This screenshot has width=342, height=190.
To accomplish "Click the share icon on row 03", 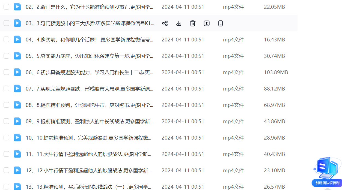I will (165, 23).
